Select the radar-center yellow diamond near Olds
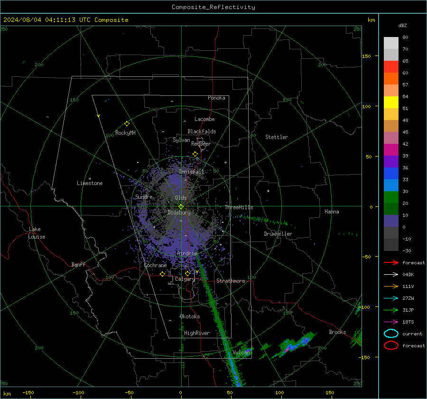 [x=181, y=207]
